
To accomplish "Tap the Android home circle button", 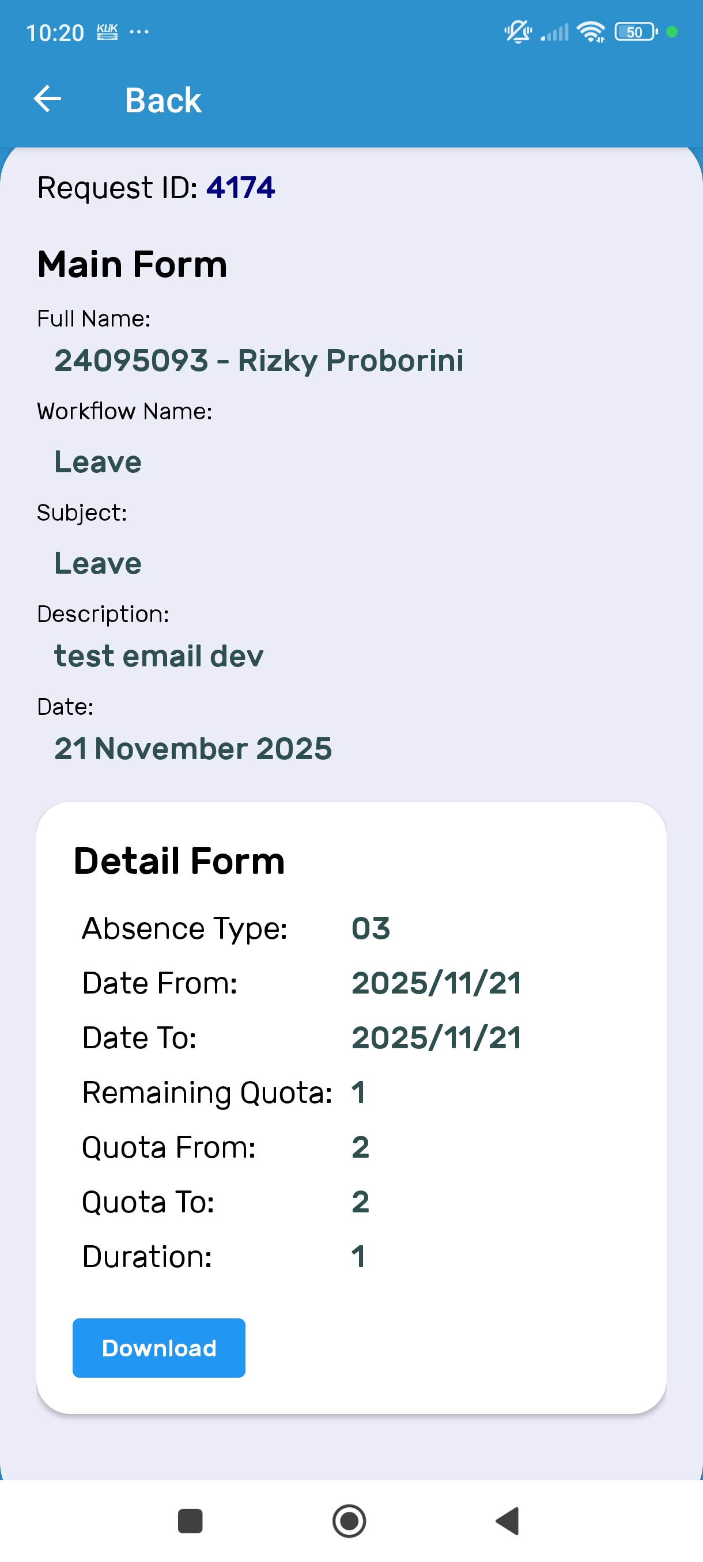I will [x=349, y=1520].
